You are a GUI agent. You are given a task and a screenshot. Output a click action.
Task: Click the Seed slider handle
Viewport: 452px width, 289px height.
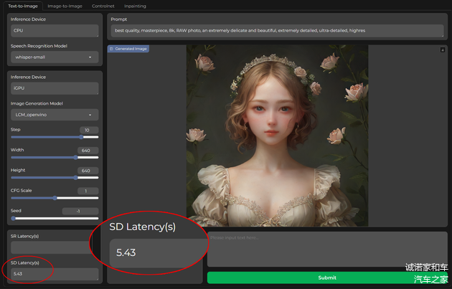click(13, 217)
